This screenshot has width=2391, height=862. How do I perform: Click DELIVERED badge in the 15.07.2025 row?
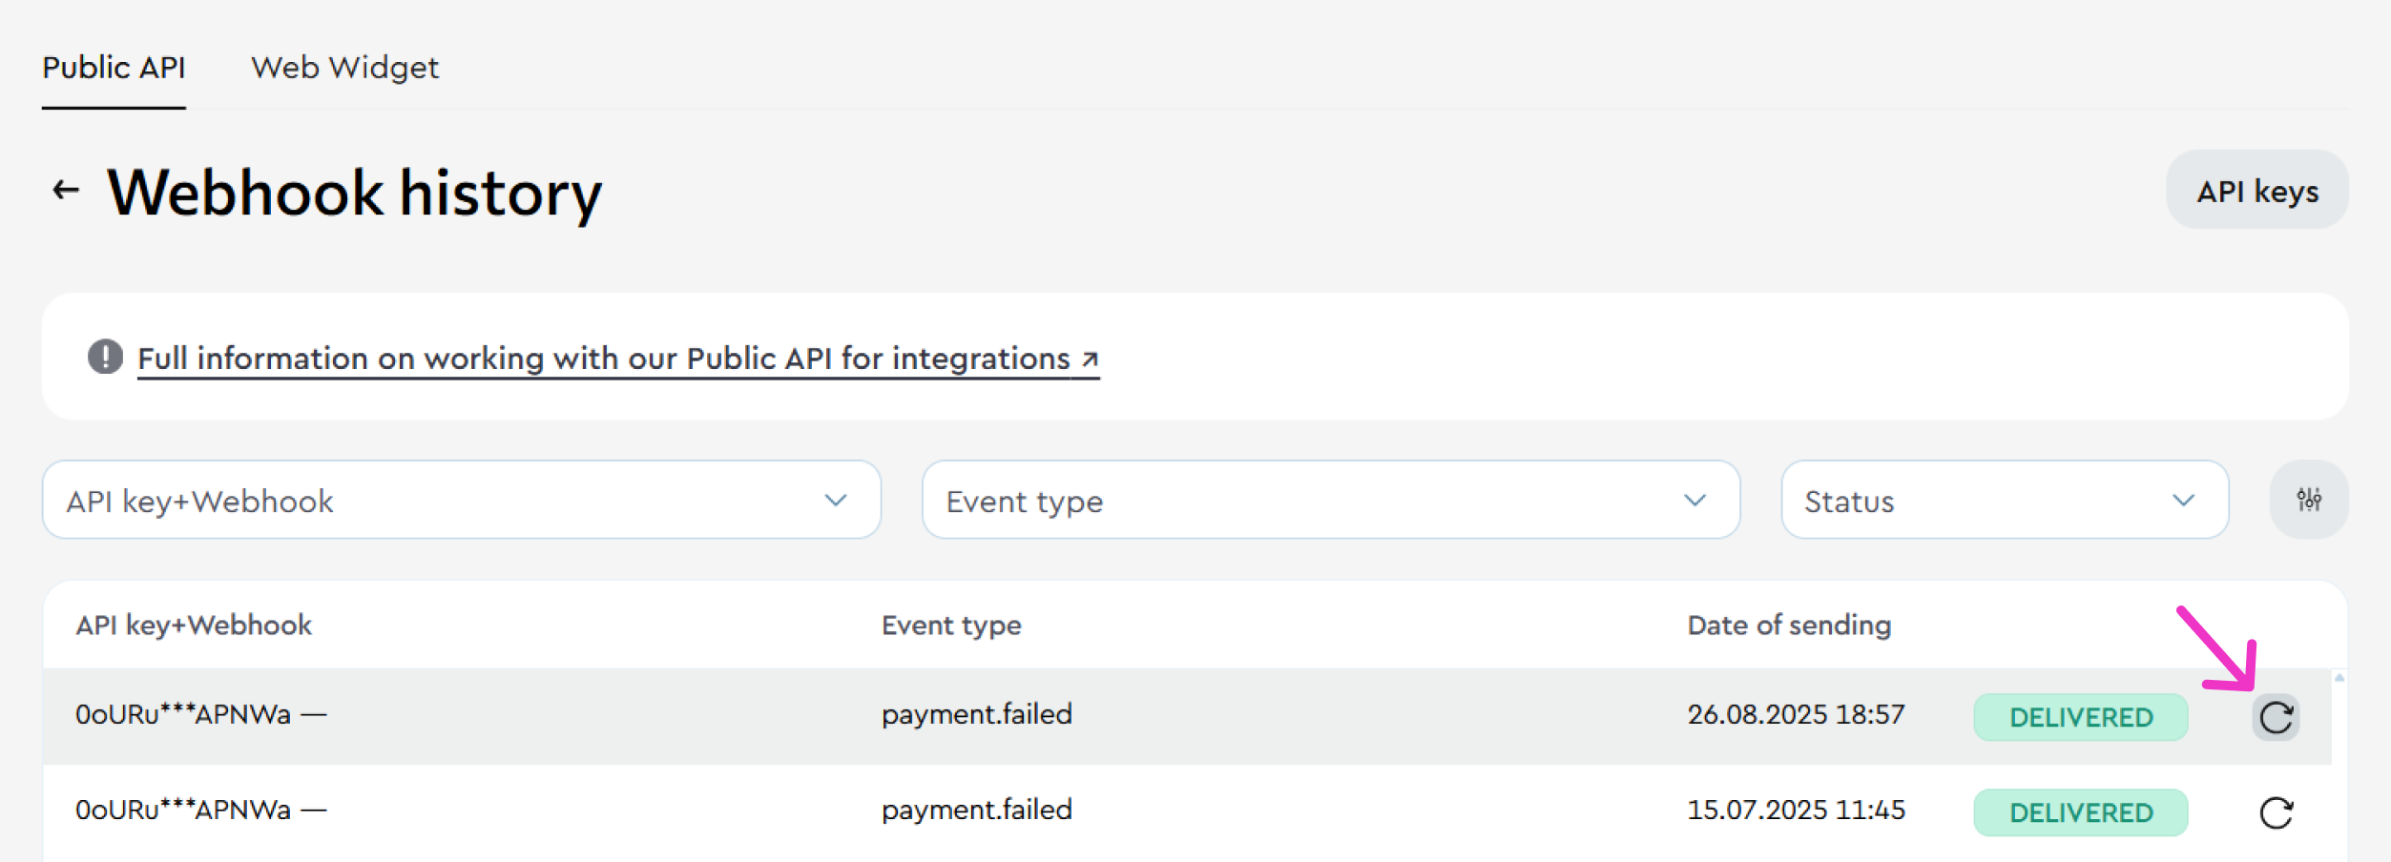[x=2081, y=812]
